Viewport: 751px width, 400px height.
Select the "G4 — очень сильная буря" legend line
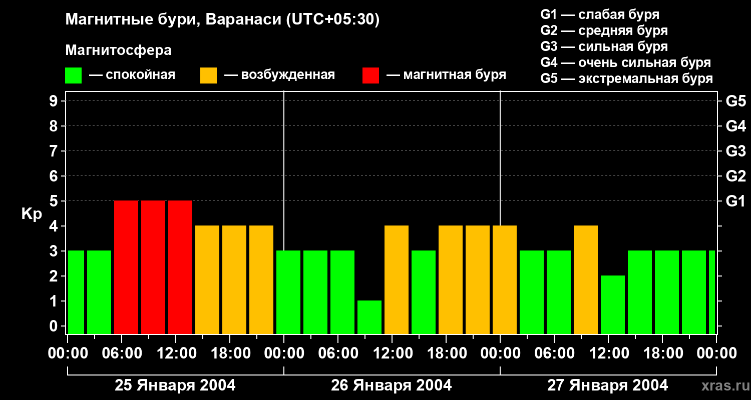pos(625,62)
